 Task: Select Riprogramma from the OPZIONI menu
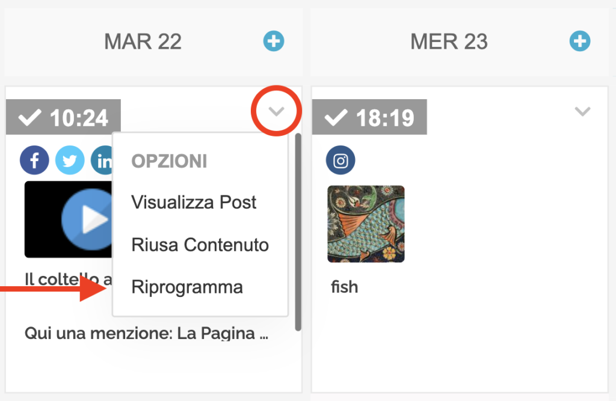click(x=187, y=287)
